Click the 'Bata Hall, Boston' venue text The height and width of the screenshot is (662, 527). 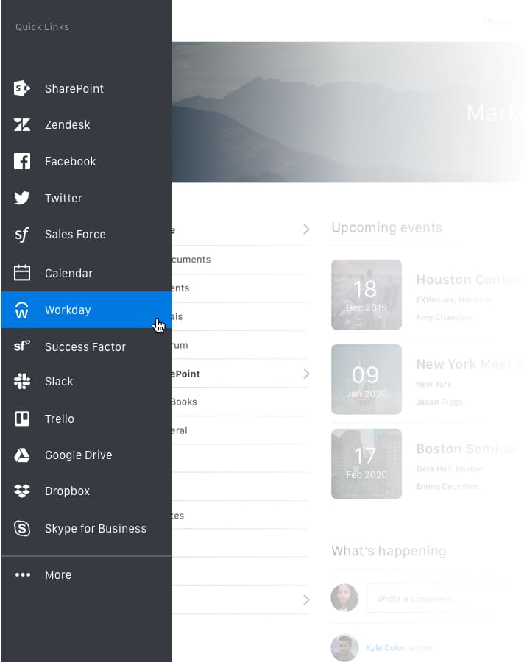449,469
